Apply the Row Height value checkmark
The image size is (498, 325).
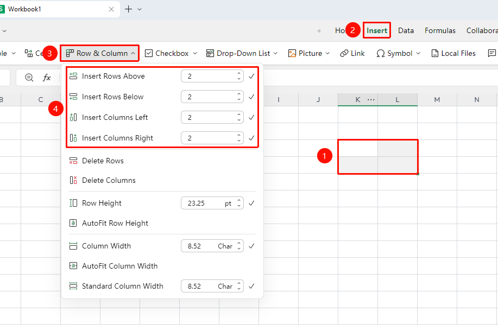pyautogui.click(x=251, y=203)
